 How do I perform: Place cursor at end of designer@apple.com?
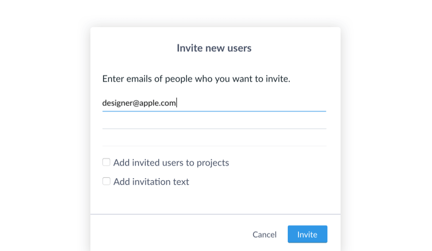[177, 103]
